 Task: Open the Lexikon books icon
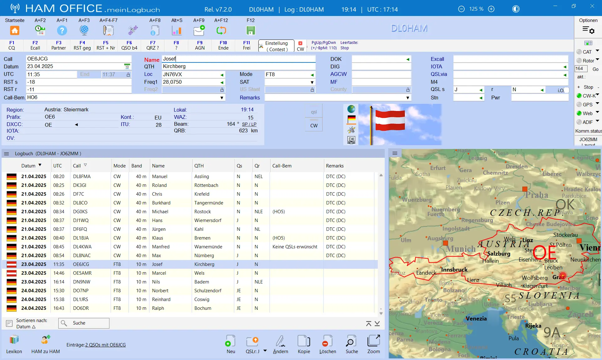pos(14,340)
